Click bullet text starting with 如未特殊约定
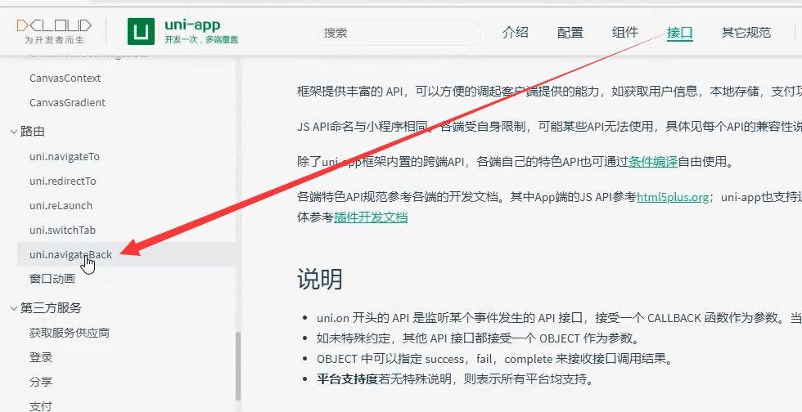Image resolution: width=802 pixels, height=412 pixels. [x=478, y=338]
